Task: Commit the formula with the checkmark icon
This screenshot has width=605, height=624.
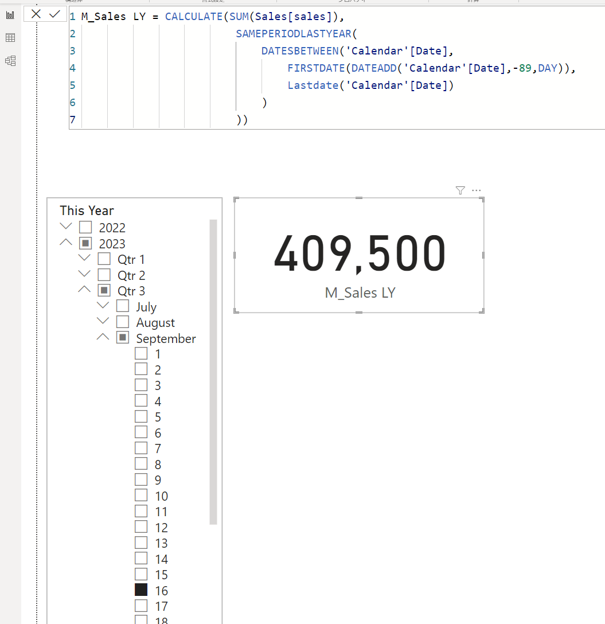Action: pos(54,14)
